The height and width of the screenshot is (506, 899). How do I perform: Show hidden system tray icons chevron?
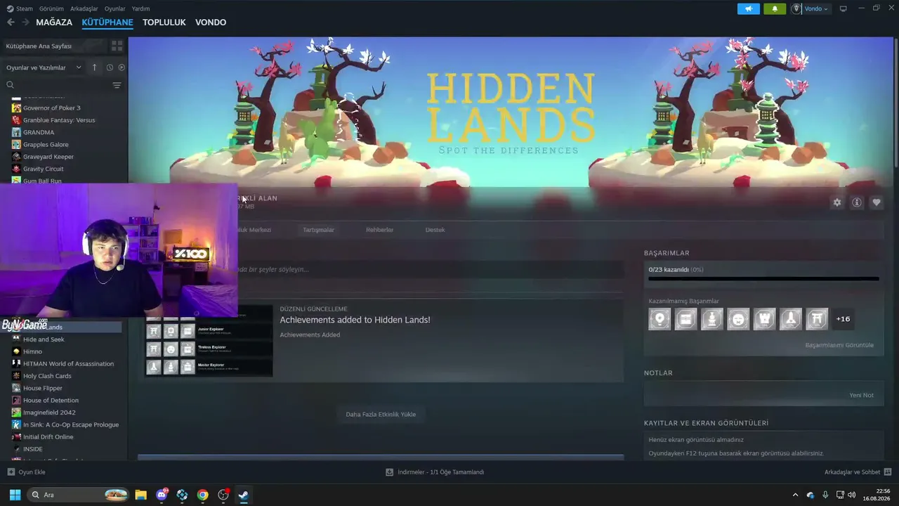(795, 495)
